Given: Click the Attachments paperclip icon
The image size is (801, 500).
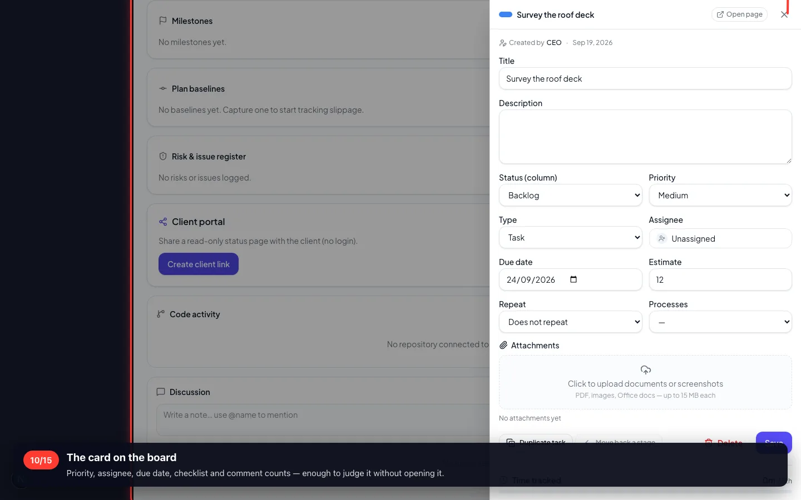Looking at the screenshot, I should (x=503, y=345).
